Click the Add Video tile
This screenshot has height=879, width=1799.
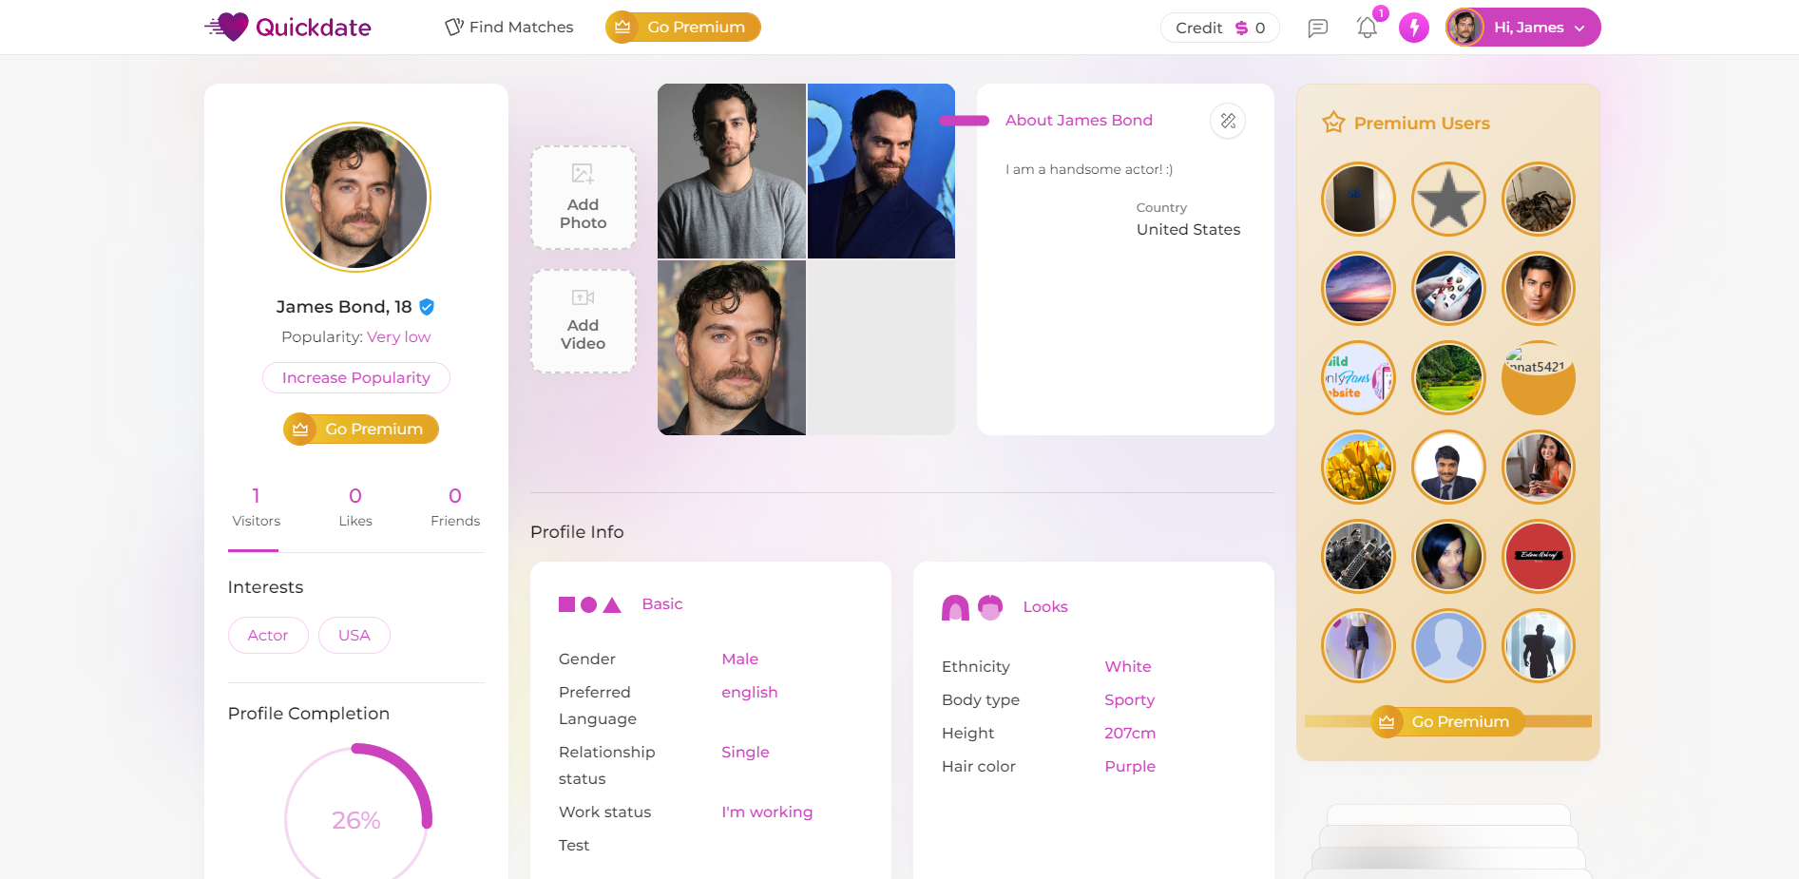click(584, 321)
